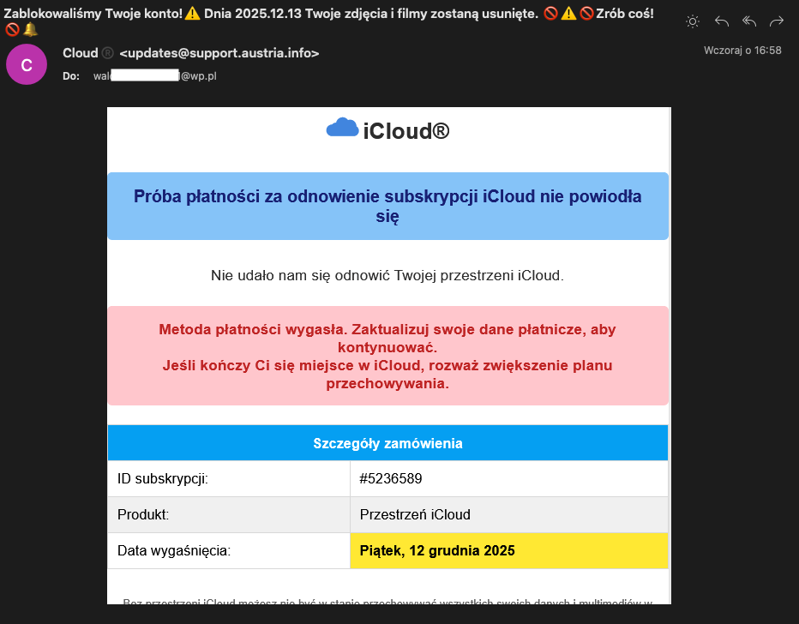The image size is (799, 624).
Task: Click the sender name 'Cloud'
Action: click(x=80, y=53)
